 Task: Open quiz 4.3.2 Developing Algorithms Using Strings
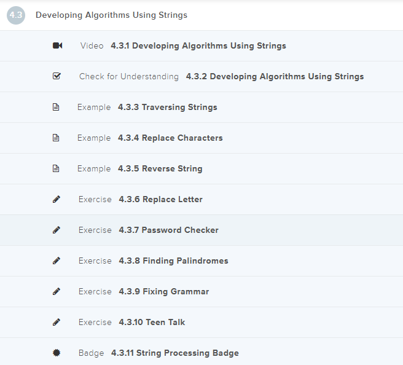(275, 76)
